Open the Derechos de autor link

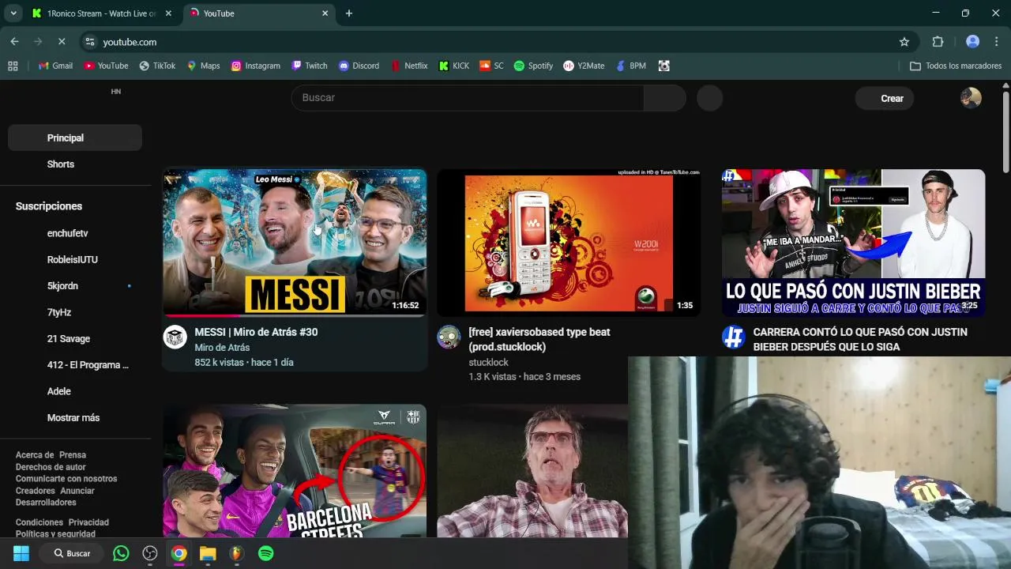(51, 467)
